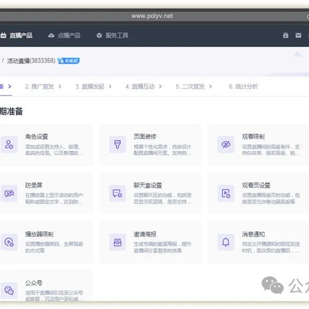The height and width of the screenshot is (309, 309).
Task: Open the 消息通知 card title
Action: [253, 234]
